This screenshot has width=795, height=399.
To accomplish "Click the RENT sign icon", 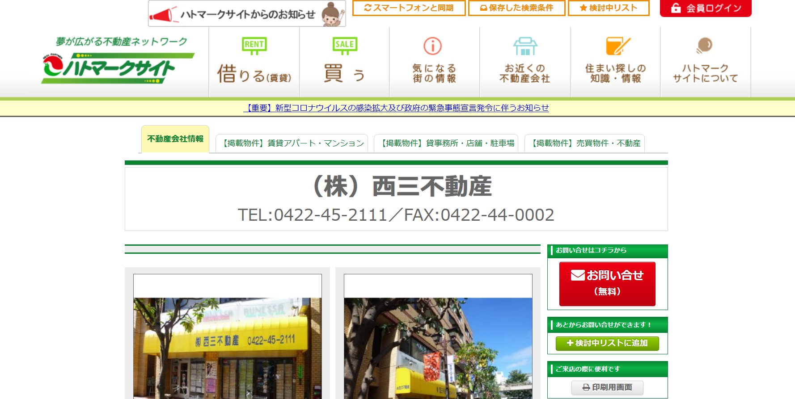I will [254, 46].
